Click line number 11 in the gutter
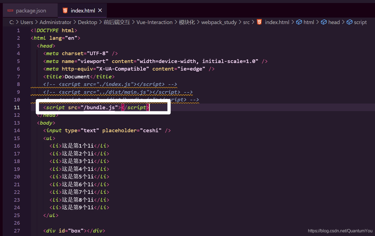 17,107
